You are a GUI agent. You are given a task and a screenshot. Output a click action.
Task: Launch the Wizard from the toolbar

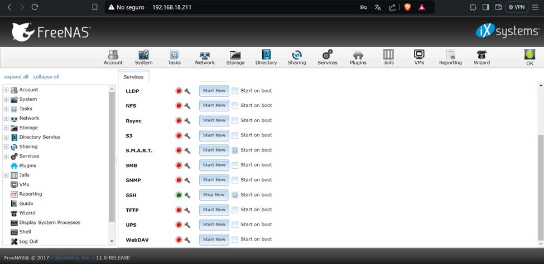click(x=482, y=57)
